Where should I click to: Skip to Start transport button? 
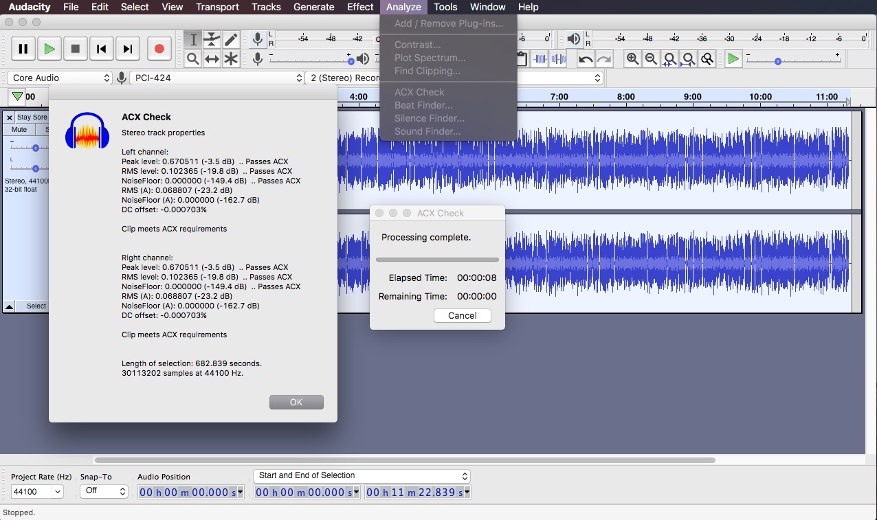point(102,49)
